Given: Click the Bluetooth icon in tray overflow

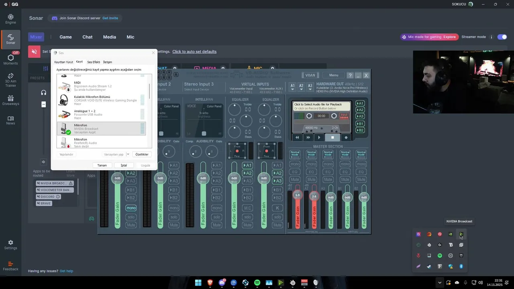Looking at the screenshot, I should [461, 266].
